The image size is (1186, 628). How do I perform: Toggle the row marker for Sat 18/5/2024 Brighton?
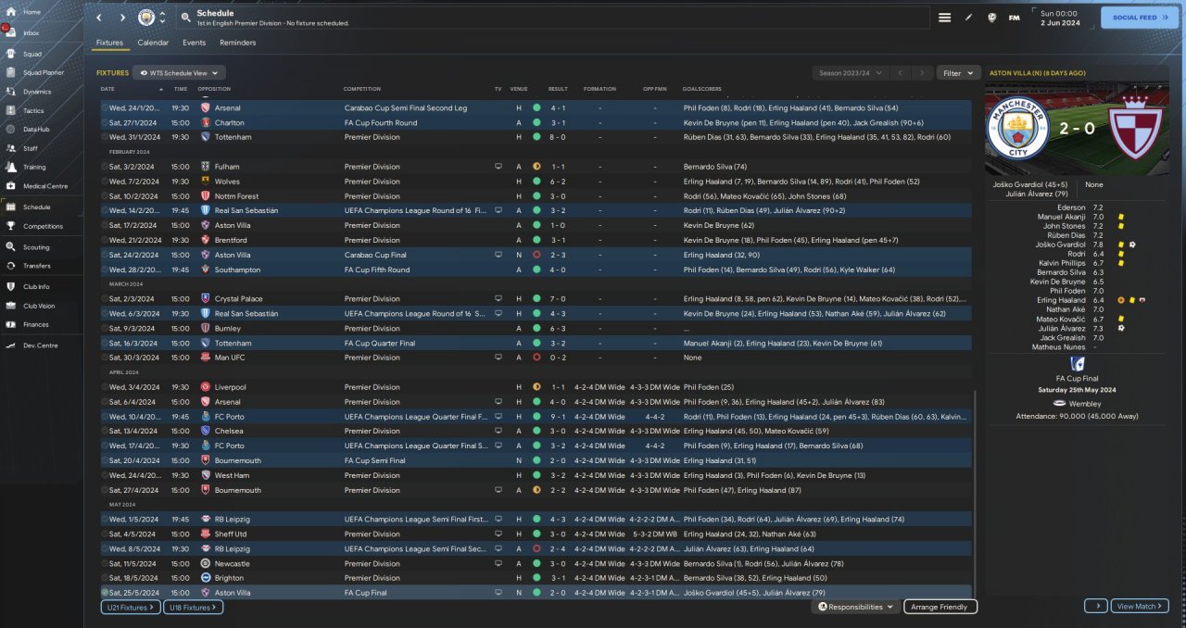point(105,578)
